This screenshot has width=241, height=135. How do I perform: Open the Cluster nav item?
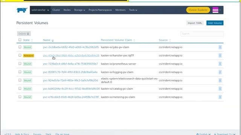pyautogui.click(x=56, y=10)
